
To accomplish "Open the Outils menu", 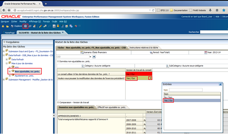I will click(x=54, y=22).
